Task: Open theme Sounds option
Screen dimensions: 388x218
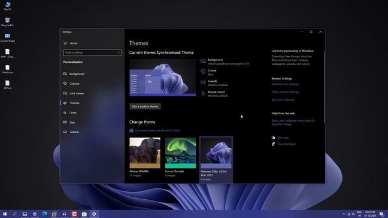Action: 214,83
